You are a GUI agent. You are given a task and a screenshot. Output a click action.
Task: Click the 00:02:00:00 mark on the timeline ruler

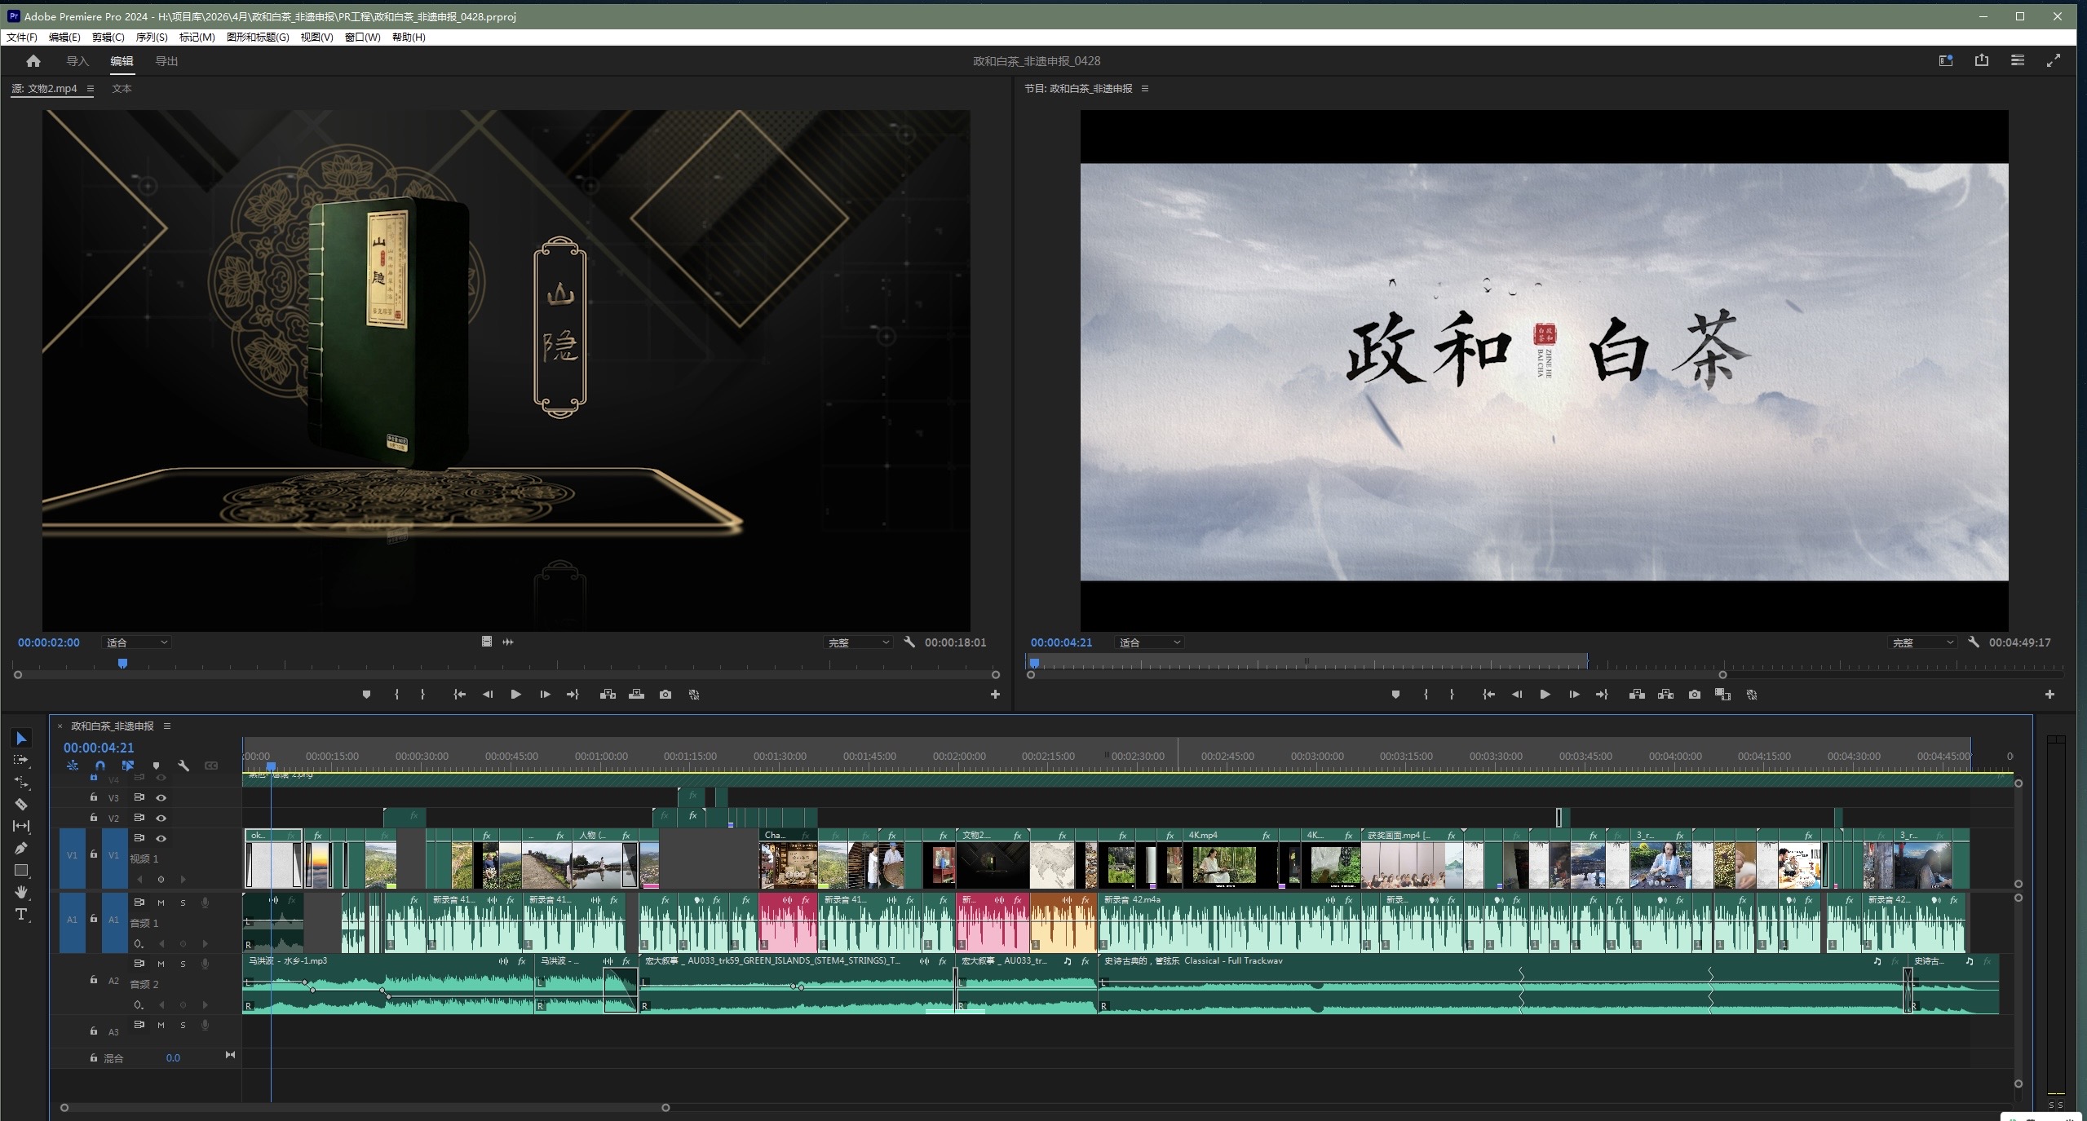[x=959, y=756]
